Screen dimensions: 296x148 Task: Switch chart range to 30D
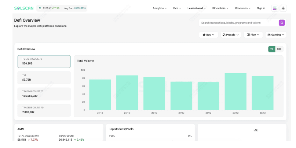click(279, 49)
